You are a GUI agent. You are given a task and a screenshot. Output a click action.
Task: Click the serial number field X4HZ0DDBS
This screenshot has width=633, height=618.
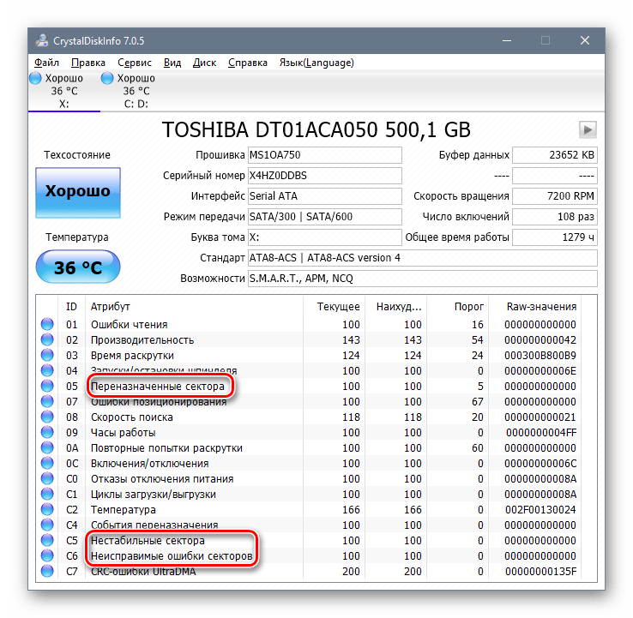click(324, 176)
